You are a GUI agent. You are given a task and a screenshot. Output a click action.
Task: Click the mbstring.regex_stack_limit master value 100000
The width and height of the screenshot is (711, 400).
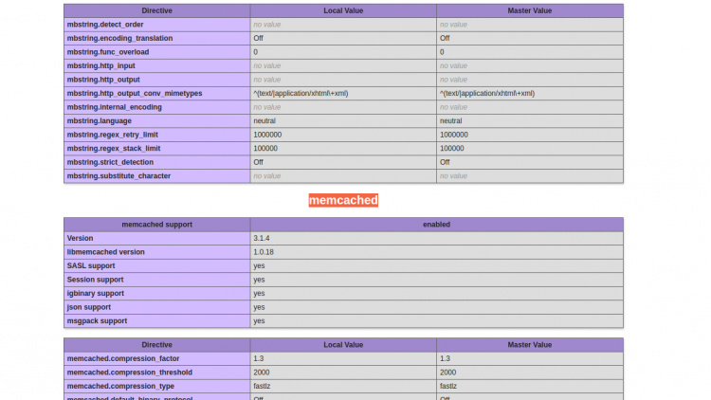click(x=452, y=149)
